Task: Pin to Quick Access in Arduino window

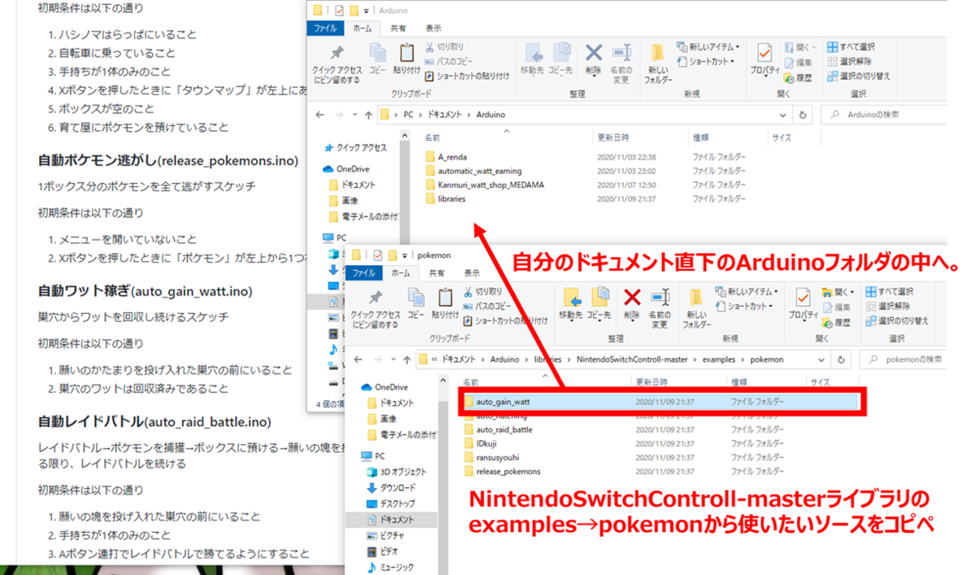Action: click(x=337, y=63)
